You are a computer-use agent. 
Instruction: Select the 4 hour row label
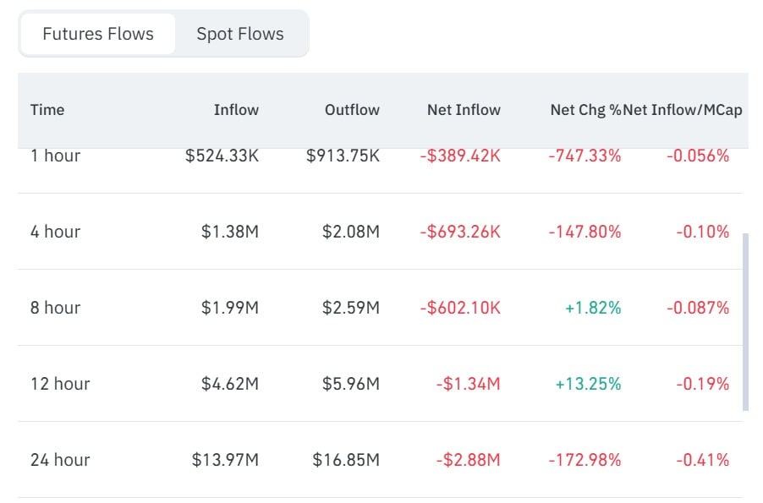(55, 232)
